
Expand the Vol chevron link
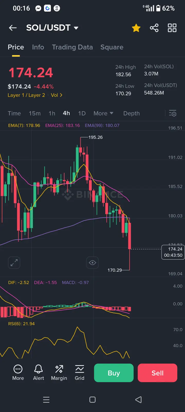point(57,95)
